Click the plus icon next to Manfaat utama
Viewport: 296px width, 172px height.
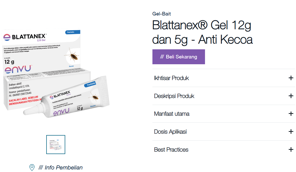(x=291, y=114)
